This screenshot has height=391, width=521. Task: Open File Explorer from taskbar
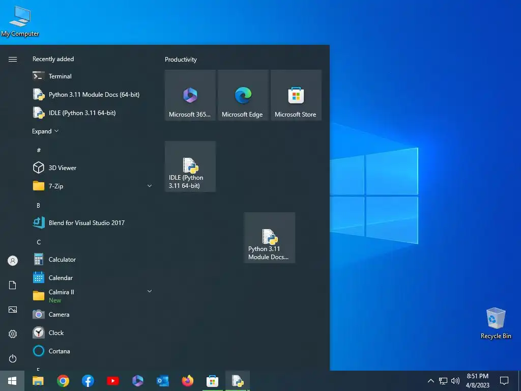(x=38, y=381)
